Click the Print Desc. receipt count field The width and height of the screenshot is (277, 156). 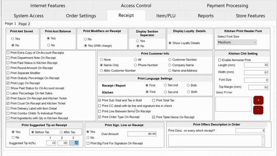[x=250, y=130]
